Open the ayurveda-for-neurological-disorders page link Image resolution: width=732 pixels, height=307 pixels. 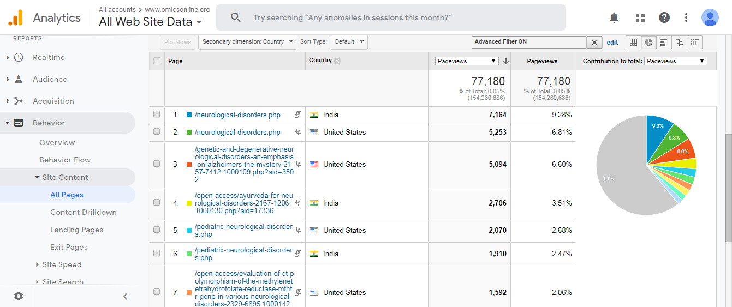coord(243,203)
